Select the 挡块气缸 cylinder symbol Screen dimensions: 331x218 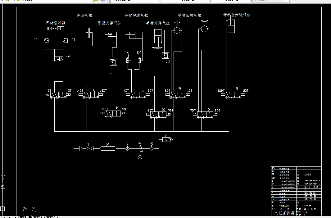coord(89,37)
